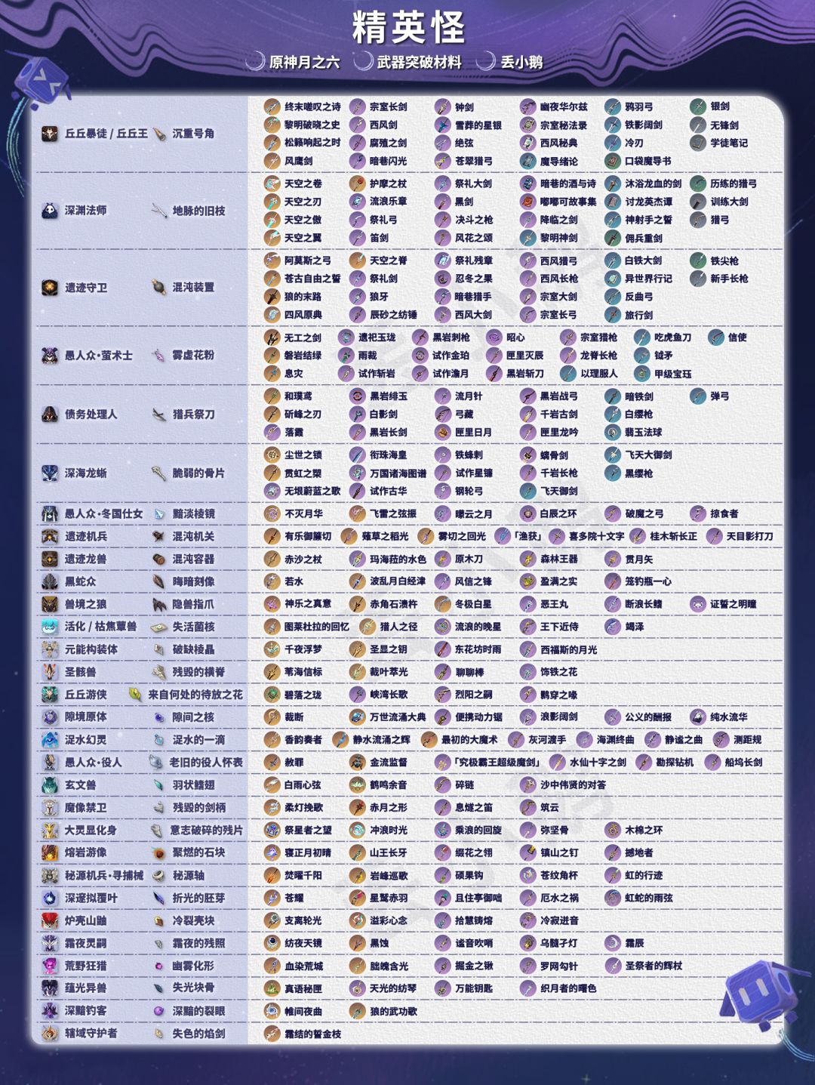This screenshot has height=1085, width=815.
Task: Click the 万国诸海图谱 weapon name
Action: coord(398,473)
